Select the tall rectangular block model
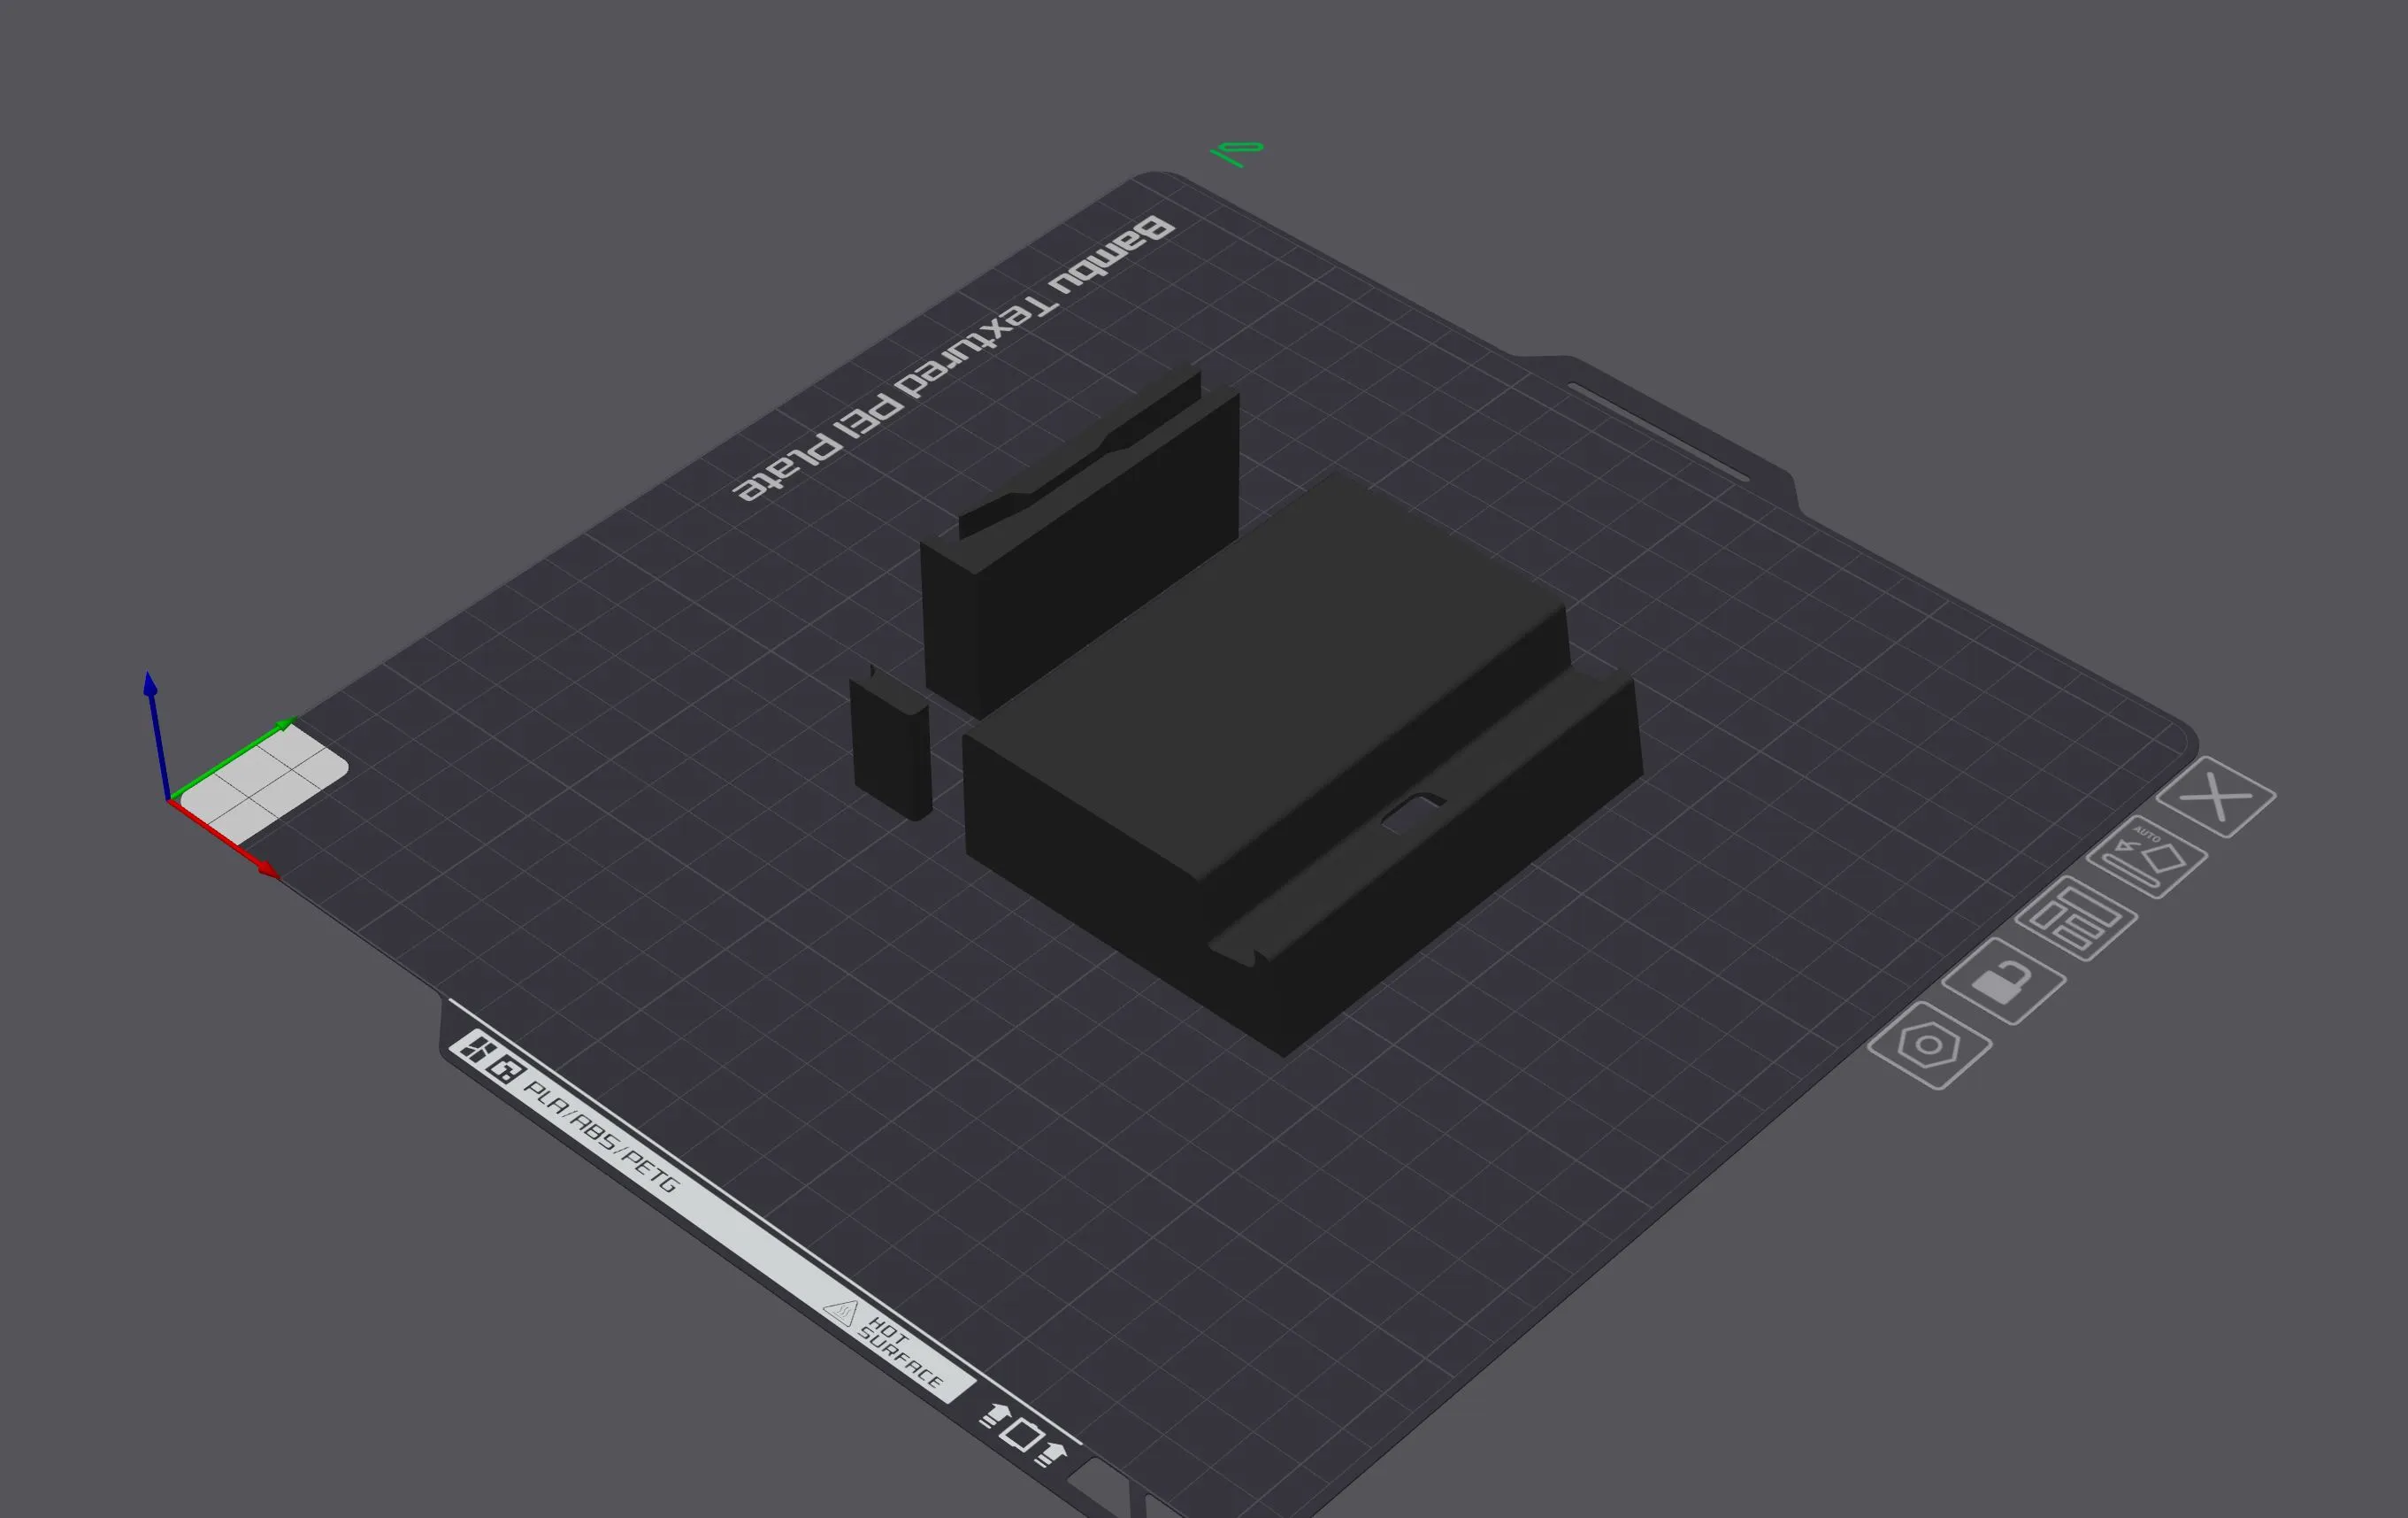The width and height of the screenshot is (2408, 1518). tap(1080, 540)
